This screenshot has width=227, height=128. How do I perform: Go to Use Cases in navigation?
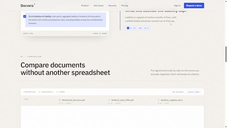(98, 5)
